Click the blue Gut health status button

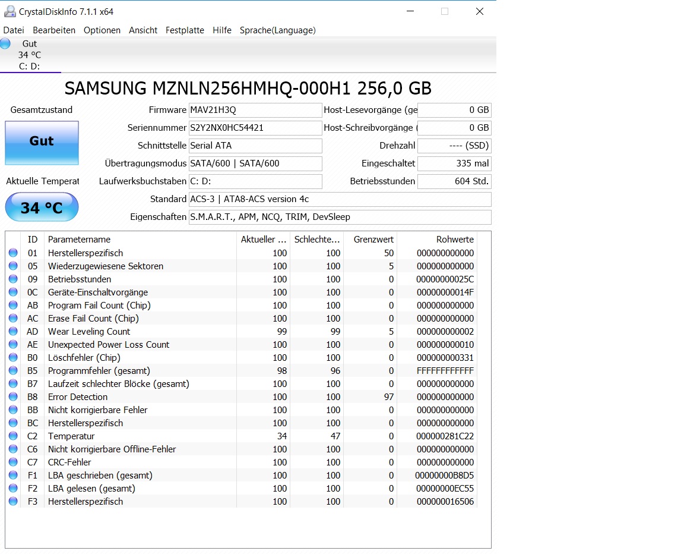pos(42,143)
